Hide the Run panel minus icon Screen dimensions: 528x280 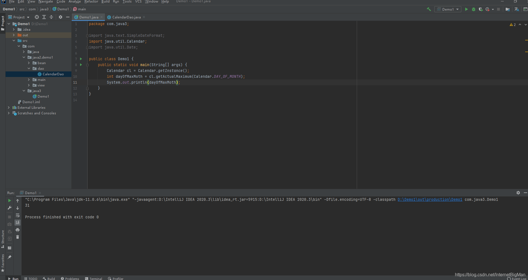(x=525, y=193)
